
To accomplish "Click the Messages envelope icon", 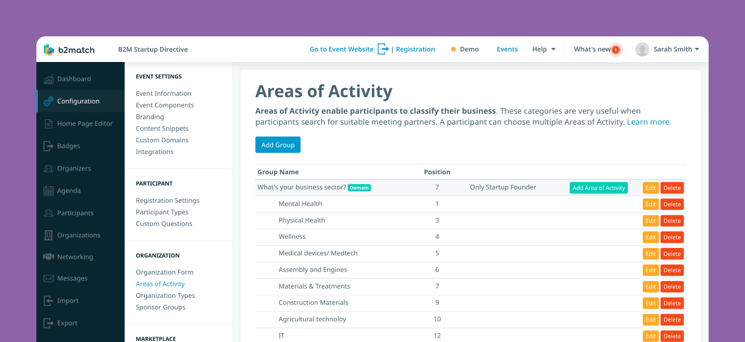I will (x=48, y=278).
